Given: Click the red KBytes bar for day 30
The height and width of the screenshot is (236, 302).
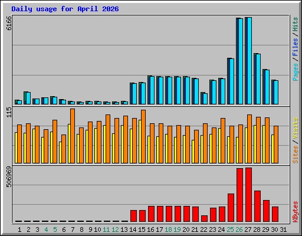Looking at the screenshot, I should (x=275, y=214).
